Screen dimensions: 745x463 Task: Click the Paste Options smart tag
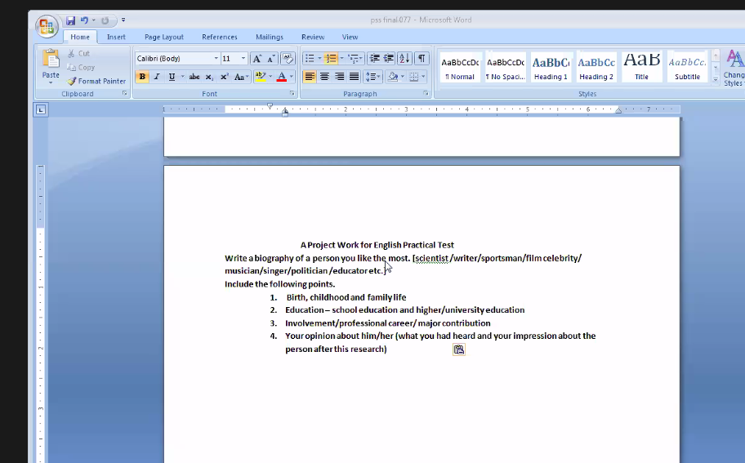[459, 349]
